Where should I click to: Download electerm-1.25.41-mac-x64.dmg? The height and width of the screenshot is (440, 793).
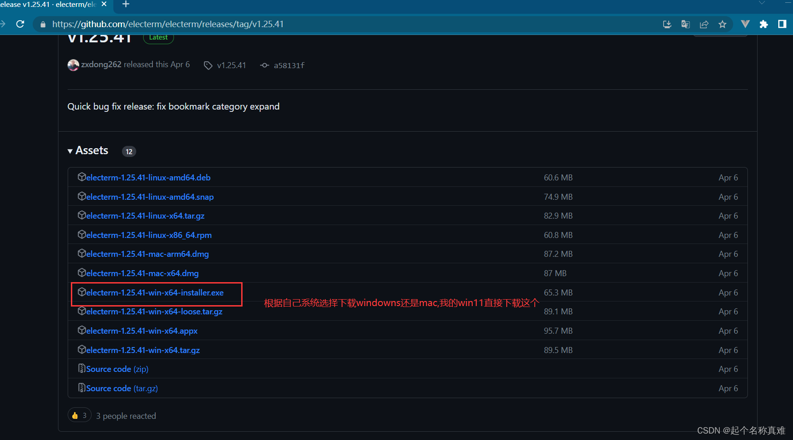coord(142,273)
